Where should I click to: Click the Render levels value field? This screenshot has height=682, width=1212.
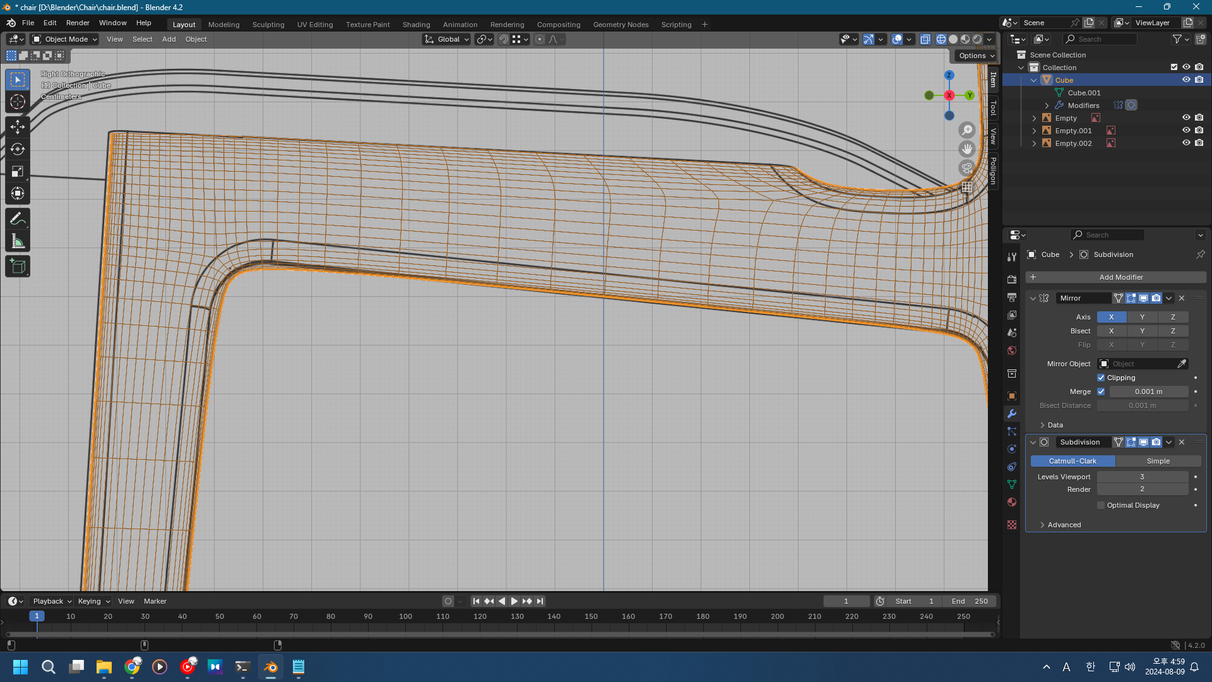(x=1143, y=489)
